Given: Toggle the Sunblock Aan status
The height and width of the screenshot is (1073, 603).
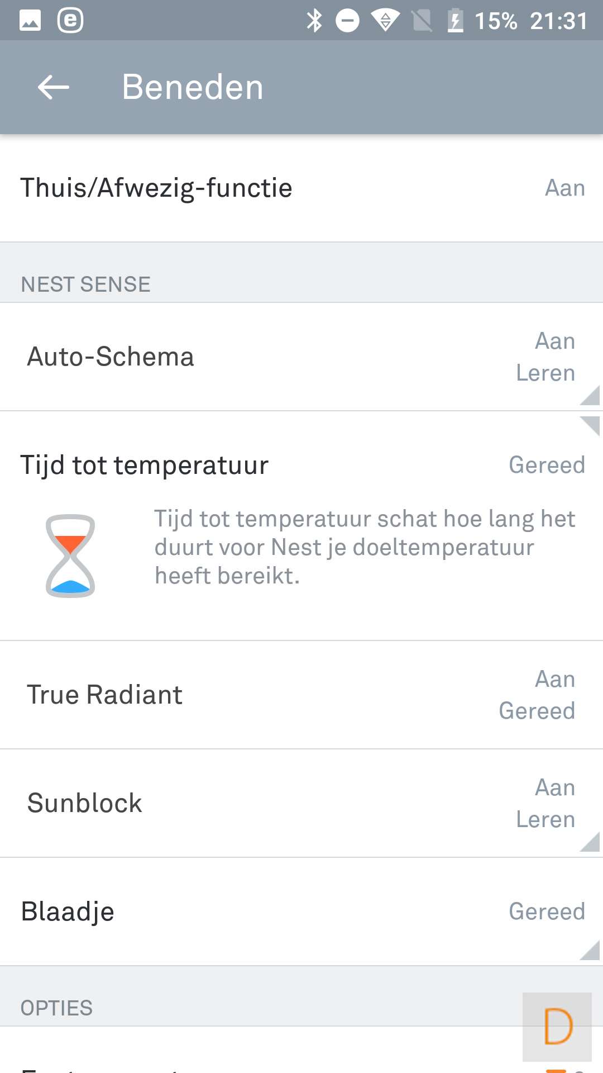Looking at the screenshot, I should (554, 788).
